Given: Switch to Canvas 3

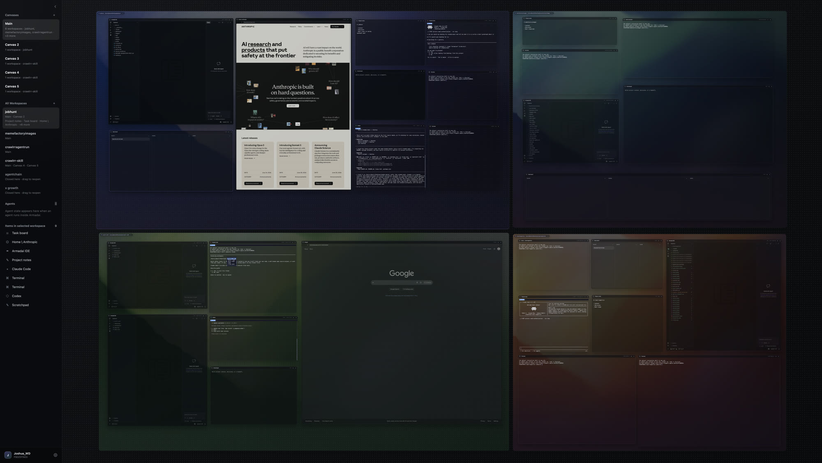Looking at the screenshot, I should [x=31, y=61].
